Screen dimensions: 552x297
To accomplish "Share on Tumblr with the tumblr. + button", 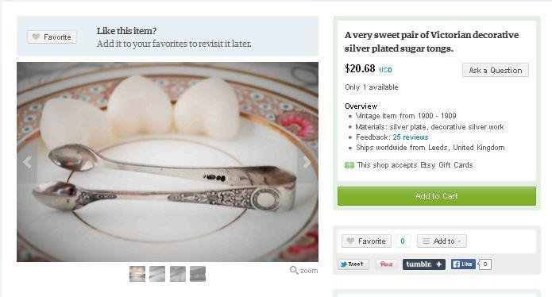I will tap(424, 264).
